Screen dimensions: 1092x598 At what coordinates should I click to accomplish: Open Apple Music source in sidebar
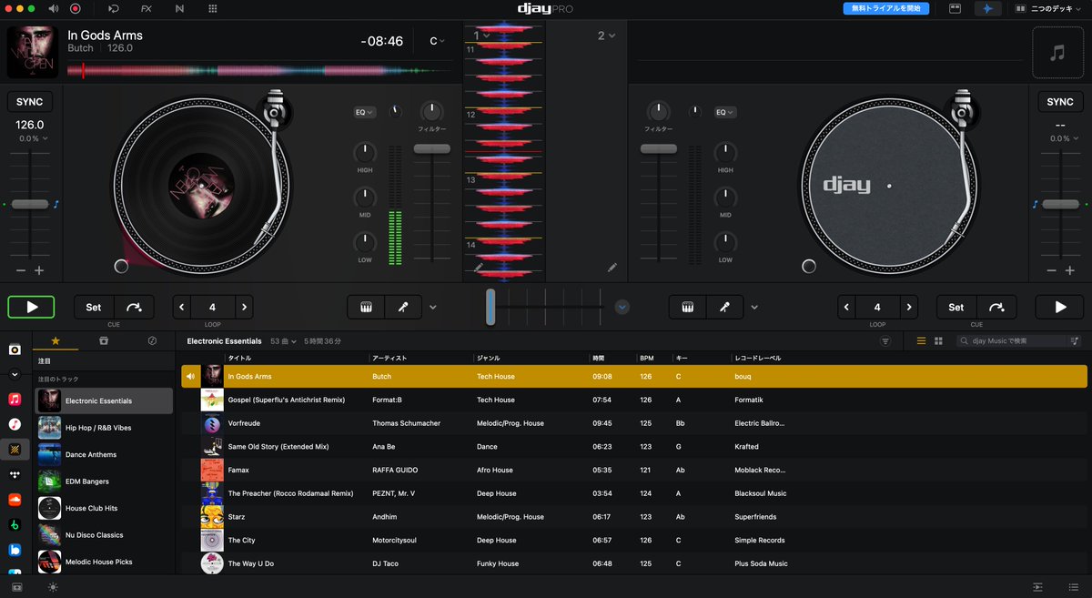15,399
